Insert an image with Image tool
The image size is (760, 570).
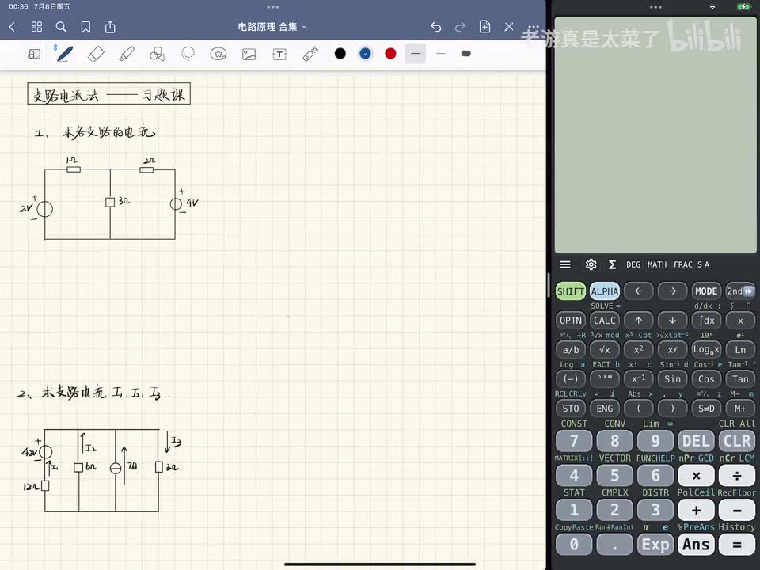[249, 54]
